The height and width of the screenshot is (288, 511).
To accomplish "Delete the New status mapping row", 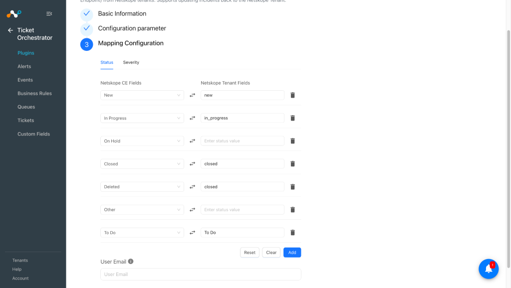I will click(292, 95).
